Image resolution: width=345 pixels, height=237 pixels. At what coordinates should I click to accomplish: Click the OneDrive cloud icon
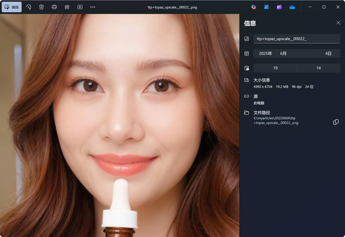click(x=292, y=7)
